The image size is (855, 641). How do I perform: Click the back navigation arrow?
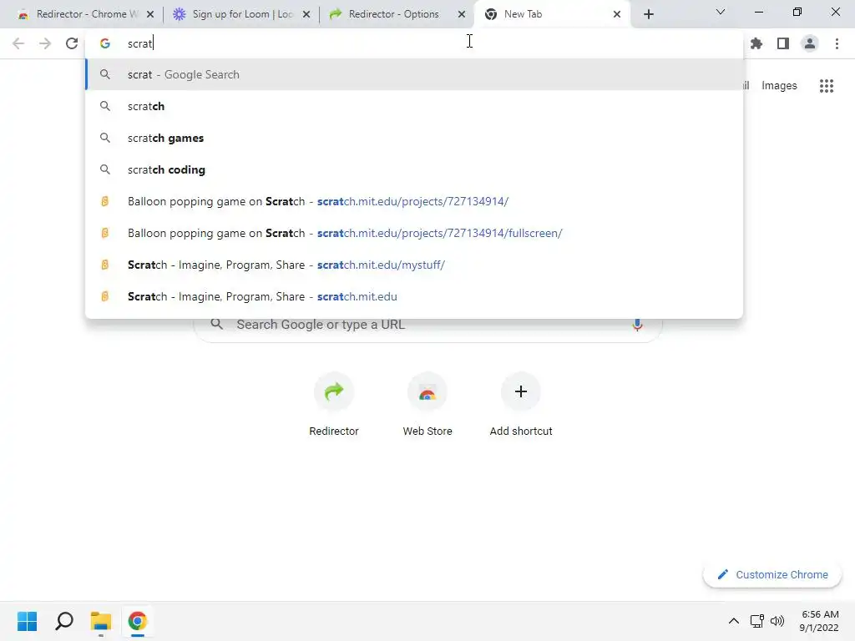point(18,43)
